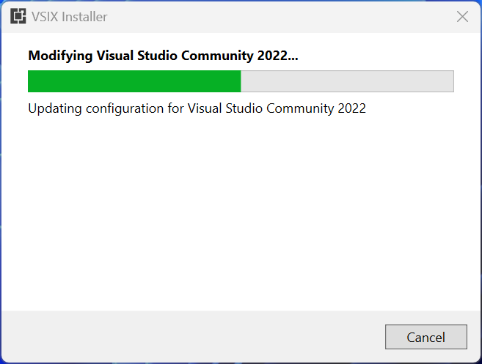Click the VSIX Installer app icon
482x364 pixels.
pyautogui.click(x=18, y=16)
